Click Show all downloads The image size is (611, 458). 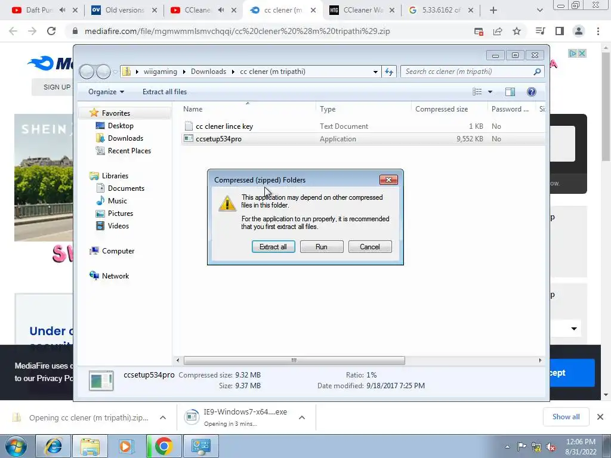pyautogui.click(x=566, y=417)
